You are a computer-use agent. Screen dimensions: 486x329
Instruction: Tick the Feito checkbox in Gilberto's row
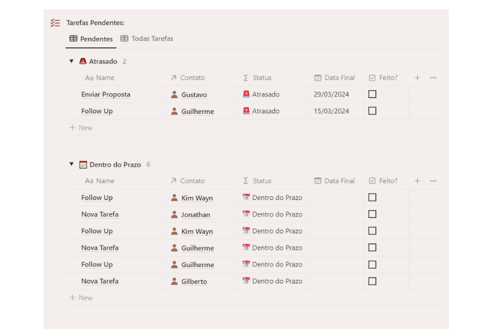pyautogui.click(x=372, y=281)
